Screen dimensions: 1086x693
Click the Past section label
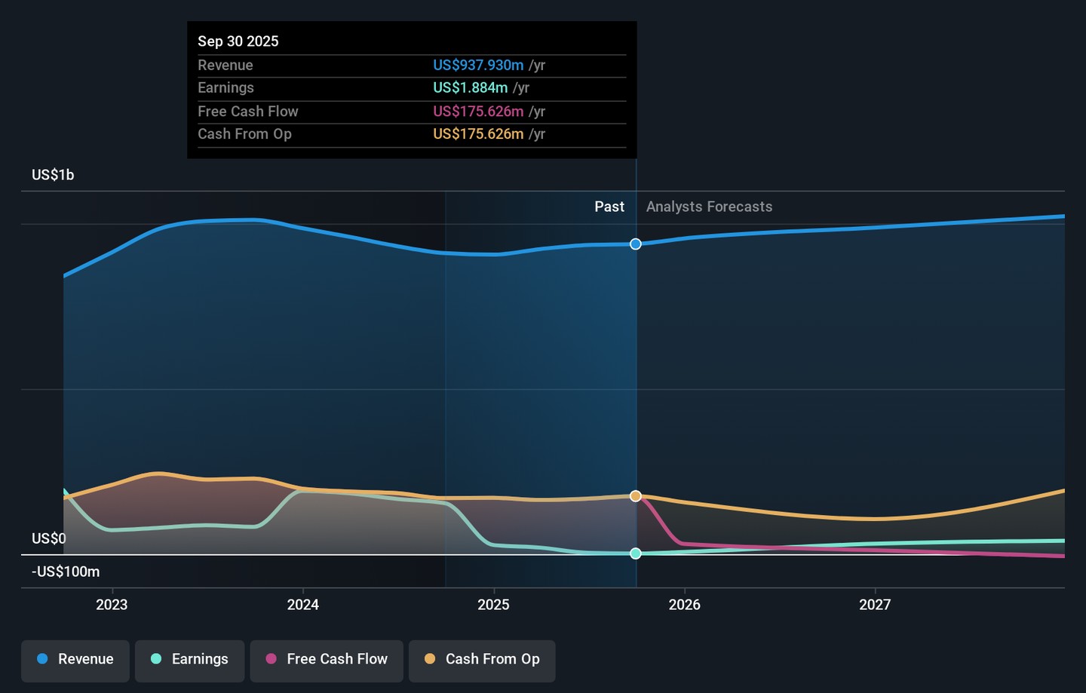[609, 207]
